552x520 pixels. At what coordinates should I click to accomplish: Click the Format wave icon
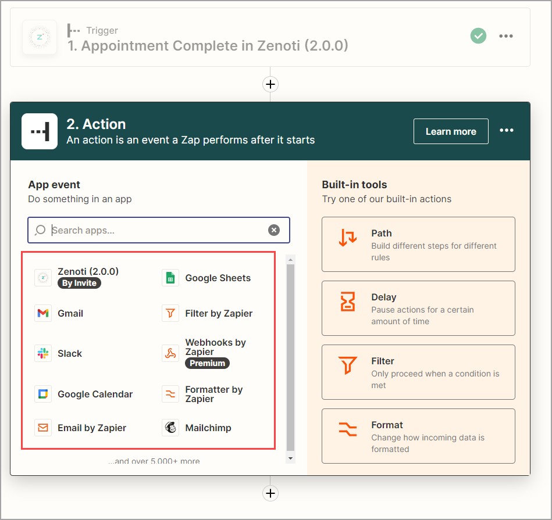[x=347, y=429]
